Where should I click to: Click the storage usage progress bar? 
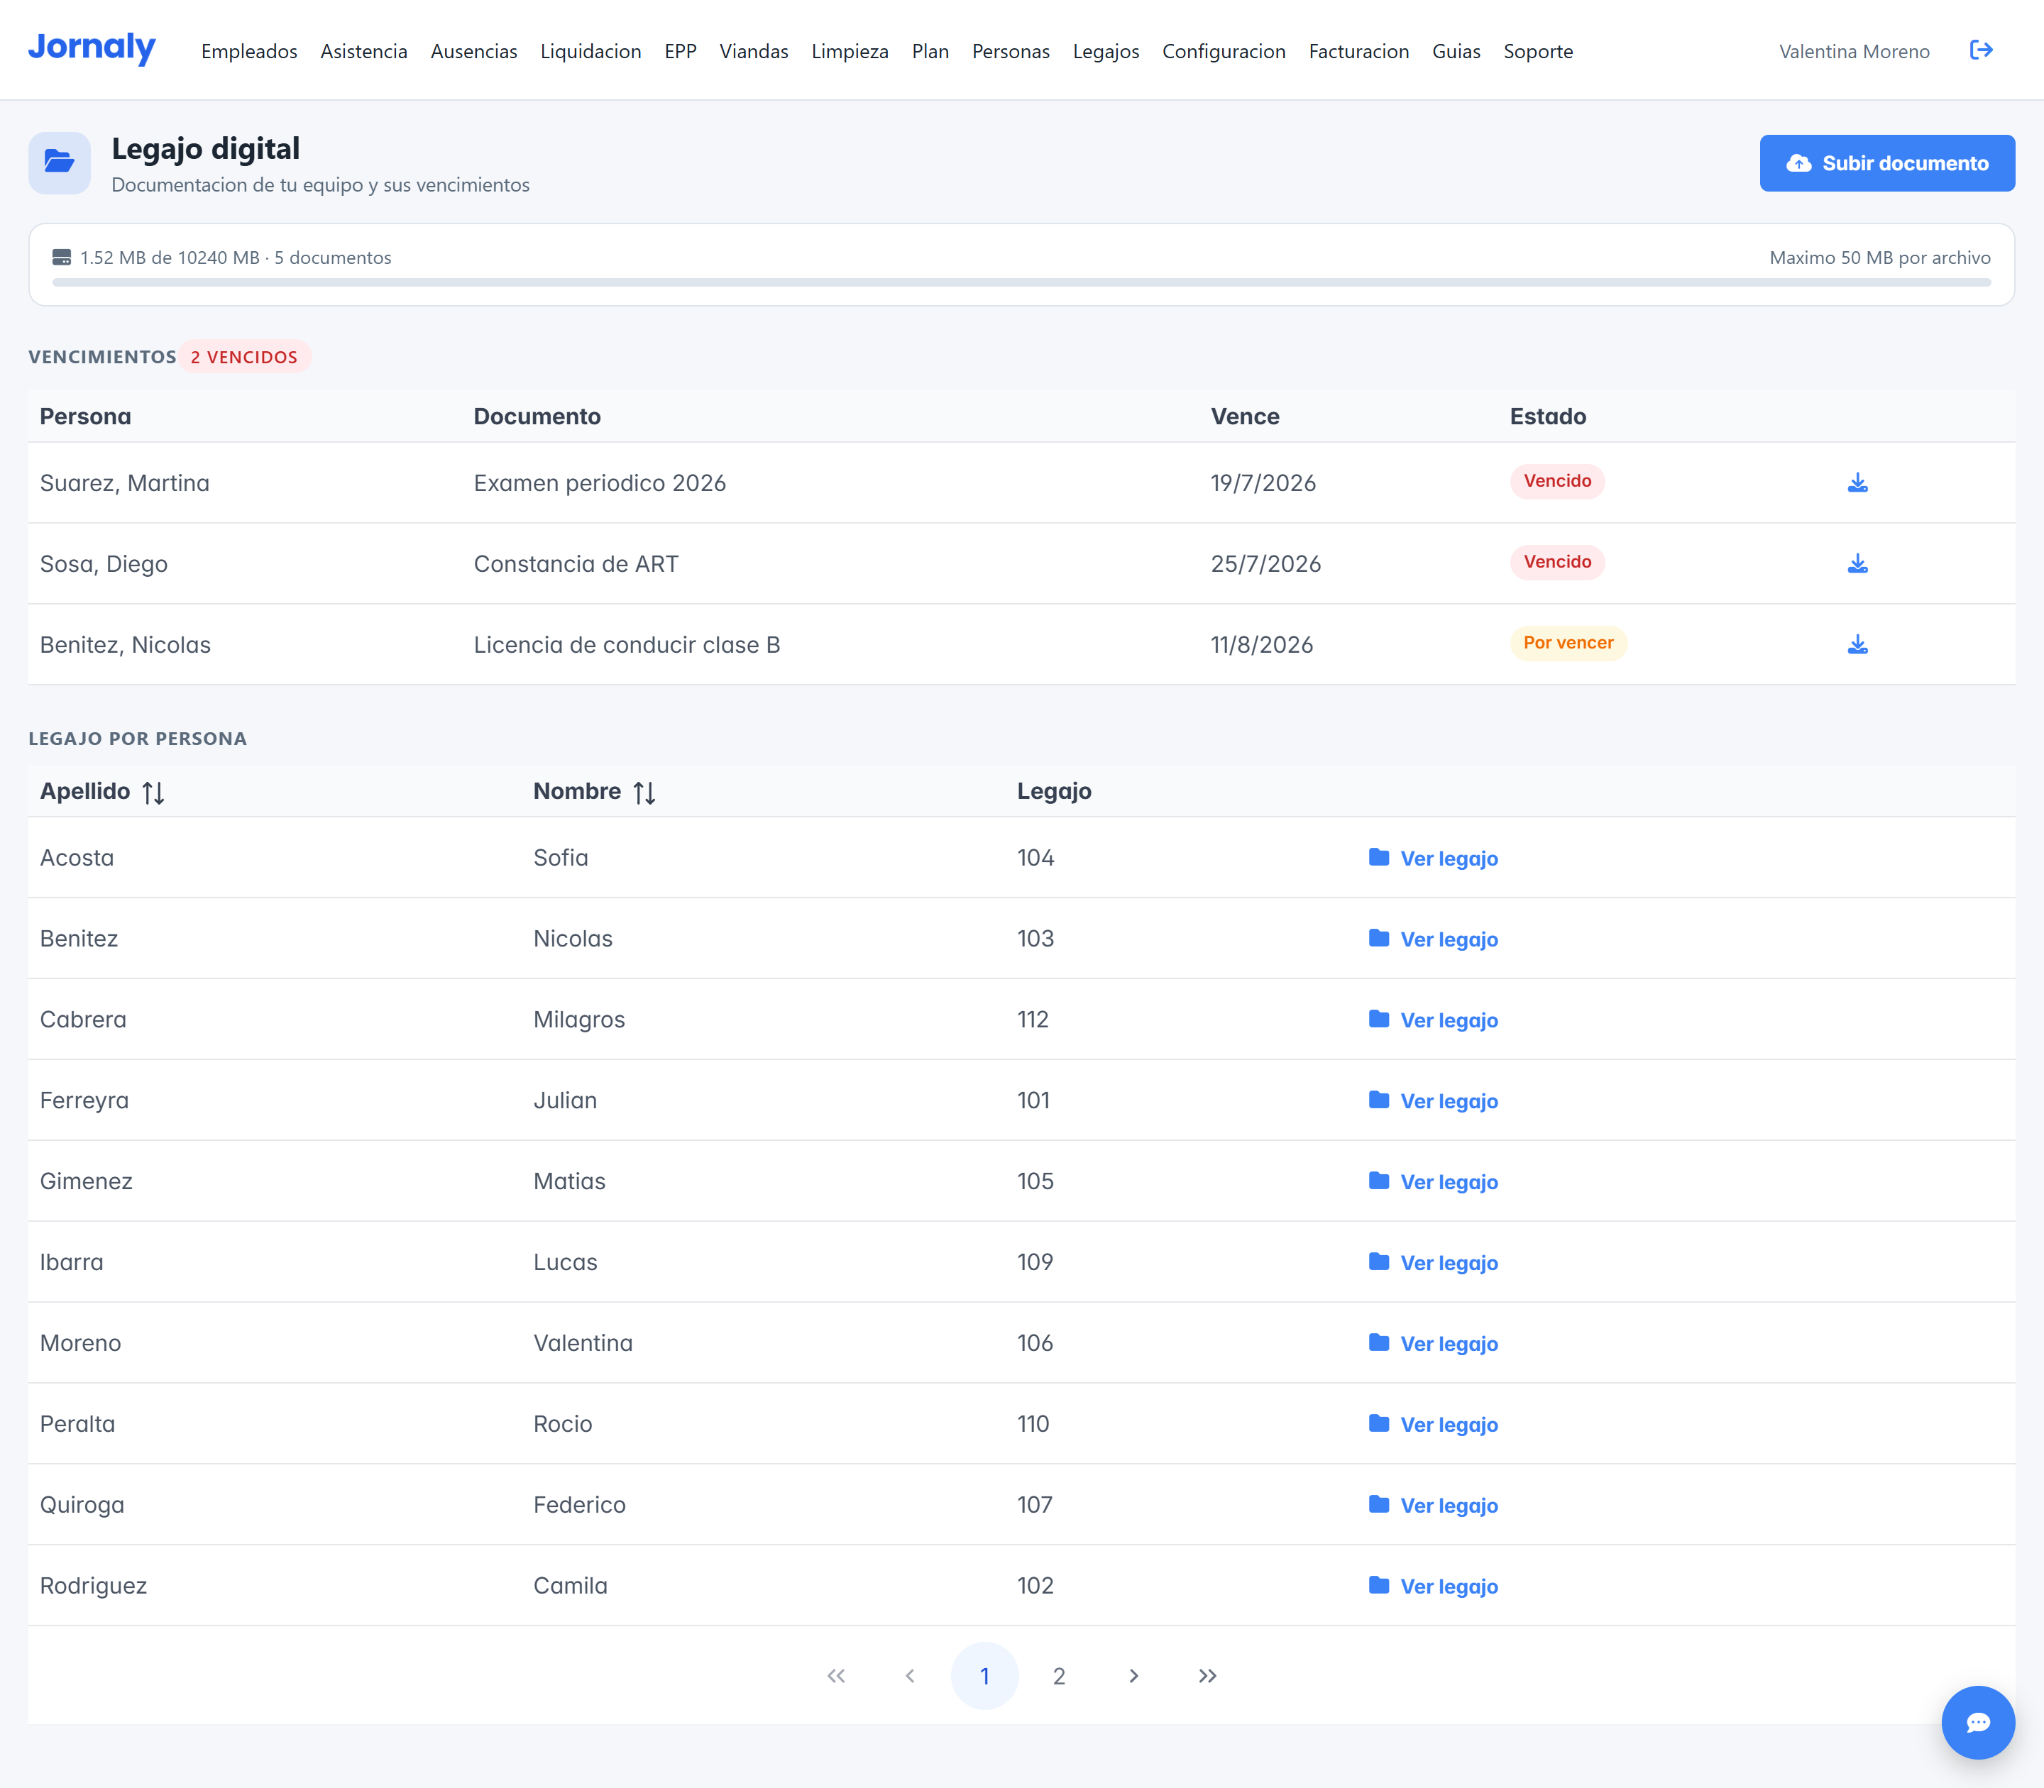pyautogui.click(x=1021, y=282)
